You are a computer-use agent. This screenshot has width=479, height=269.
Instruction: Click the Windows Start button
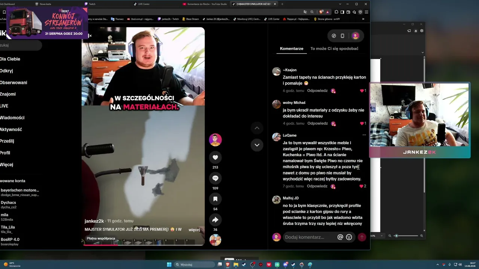point(169,265)
